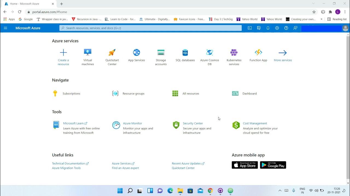Open the Dashboard chart icon

click(x=235, y=93)
